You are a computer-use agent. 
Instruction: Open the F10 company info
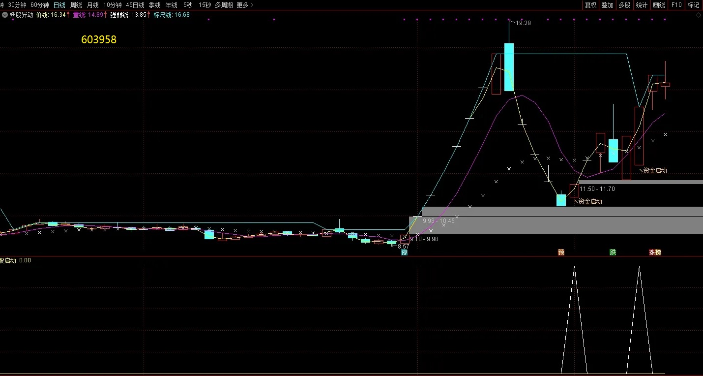click(x=676, y=5)
